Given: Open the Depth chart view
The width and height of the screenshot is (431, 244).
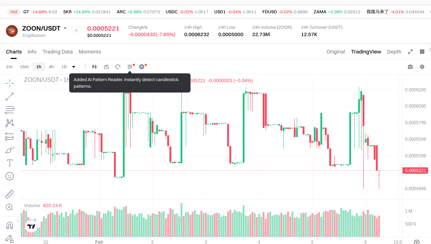Looking at the screenshot, I should [x=394, y=52].
